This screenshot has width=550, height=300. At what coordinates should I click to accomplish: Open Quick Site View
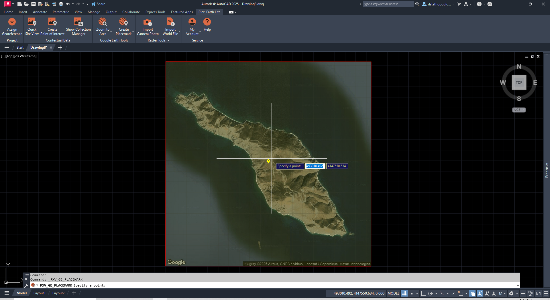click(32, 27)
